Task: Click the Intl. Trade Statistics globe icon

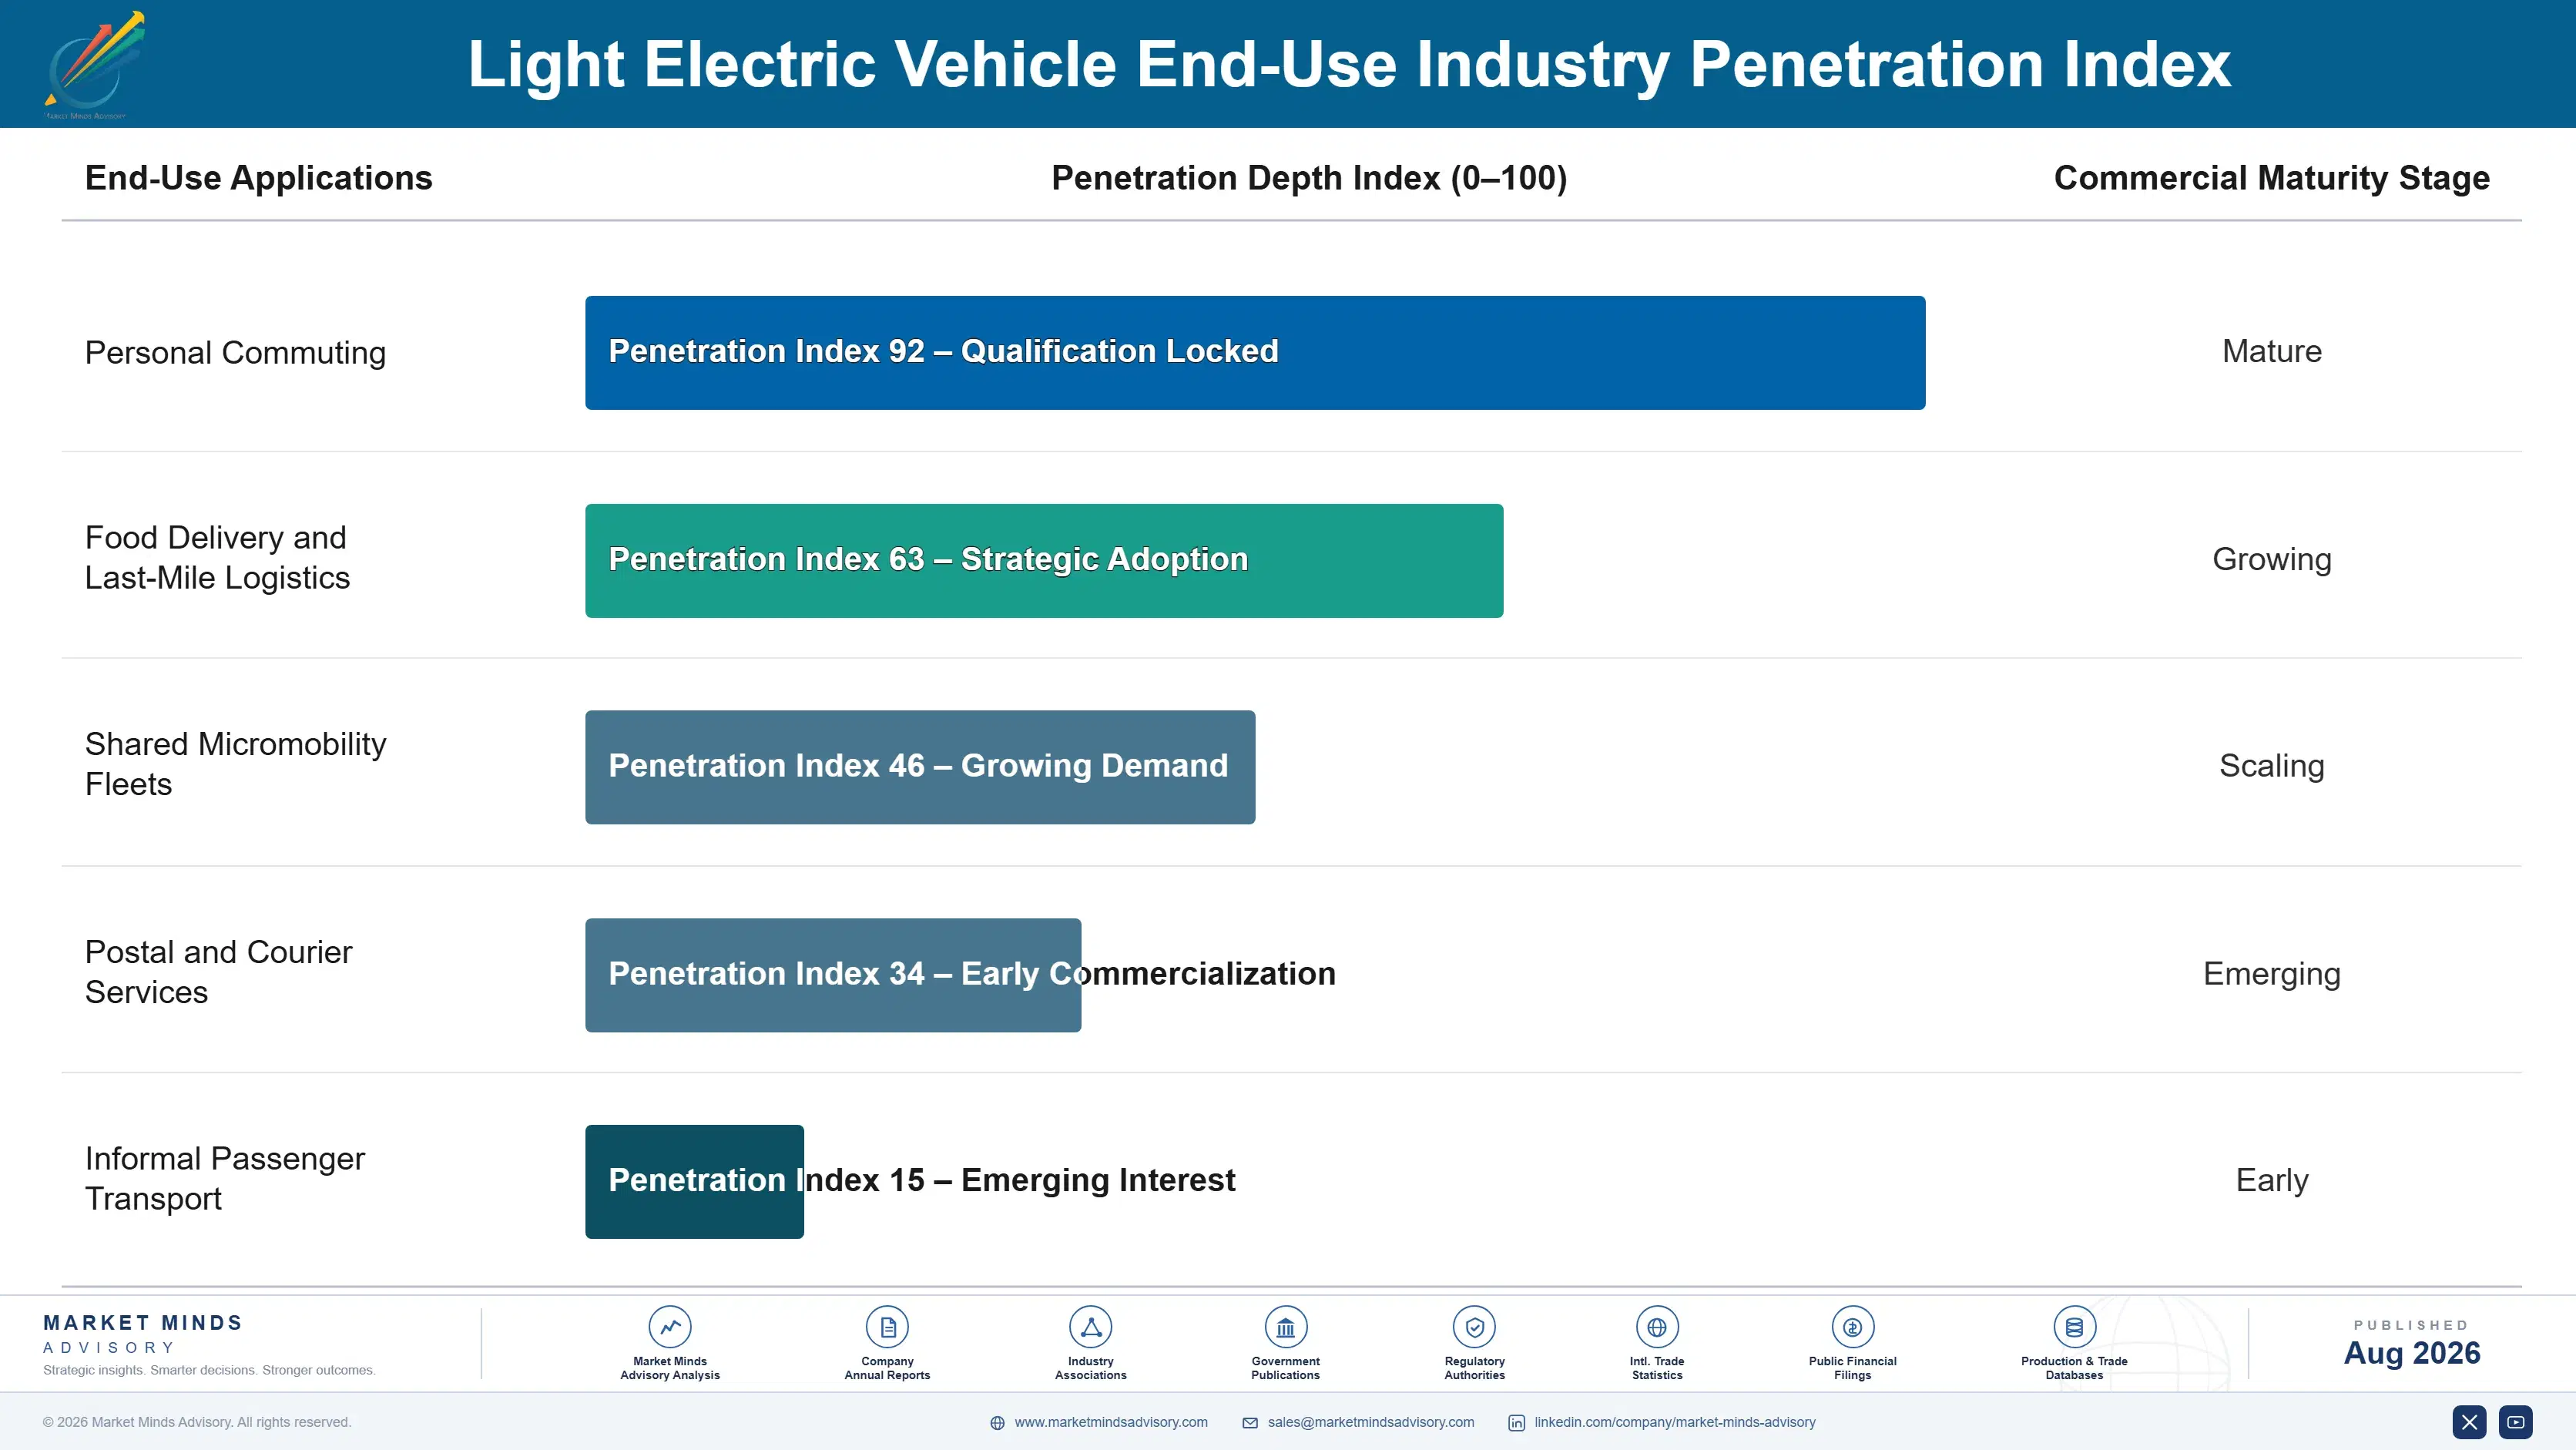Action: [x=1657, y=1327]
